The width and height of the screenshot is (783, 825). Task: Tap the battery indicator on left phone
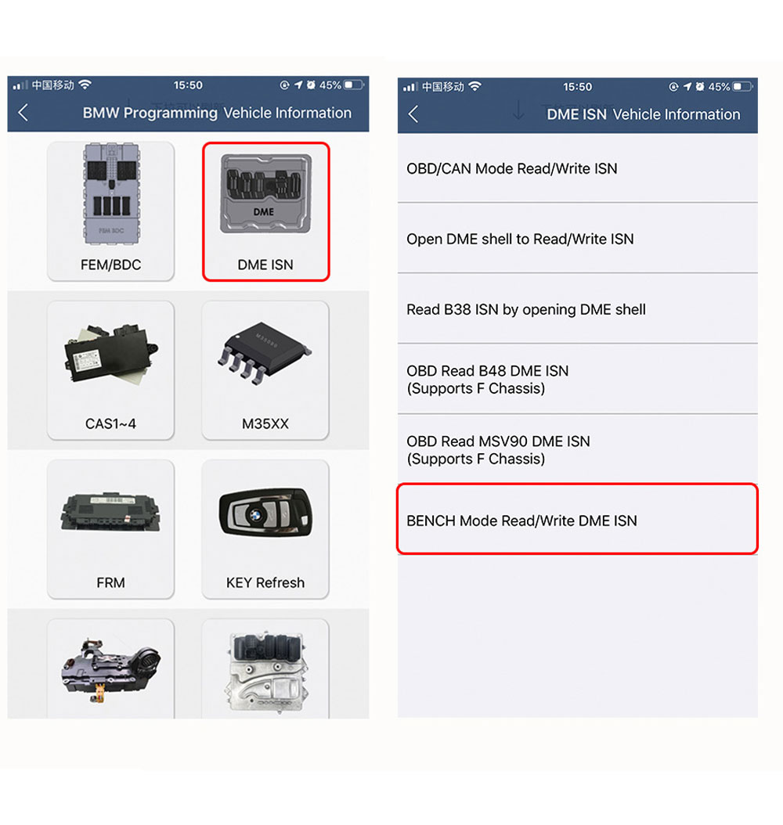[x=354, y=85]
